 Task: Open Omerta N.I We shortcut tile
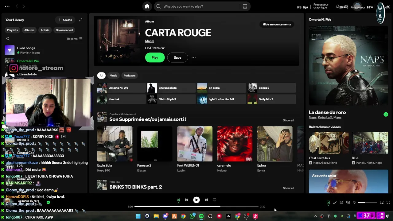(x=121, y=88)
